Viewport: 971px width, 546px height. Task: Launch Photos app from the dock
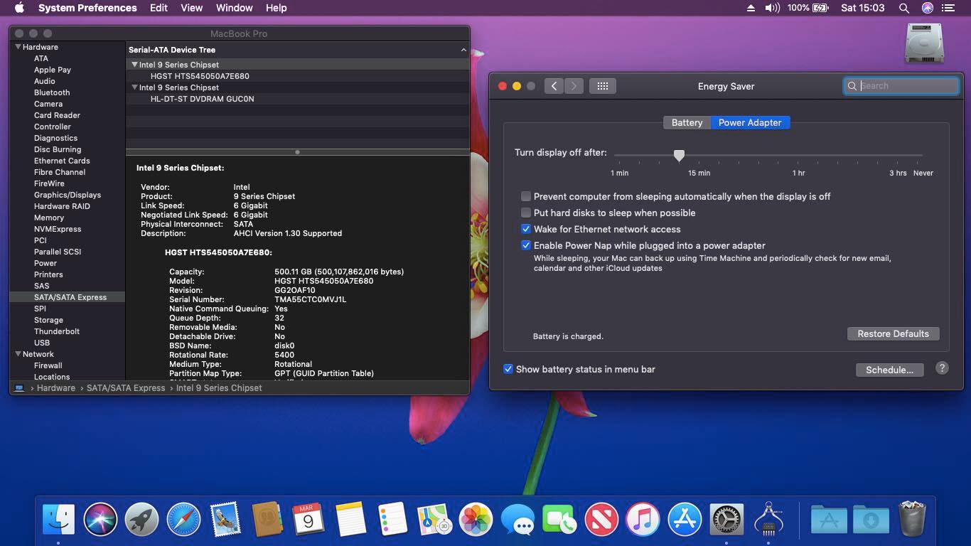tap(476, 520)
